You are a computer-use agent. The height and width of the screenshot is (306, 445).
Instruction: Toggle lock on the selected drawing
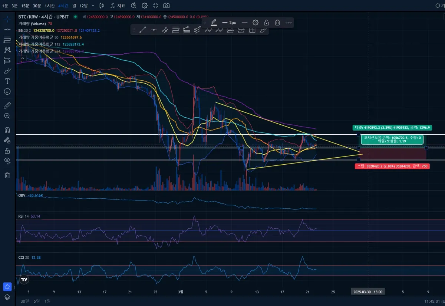(x=266, y=23)
